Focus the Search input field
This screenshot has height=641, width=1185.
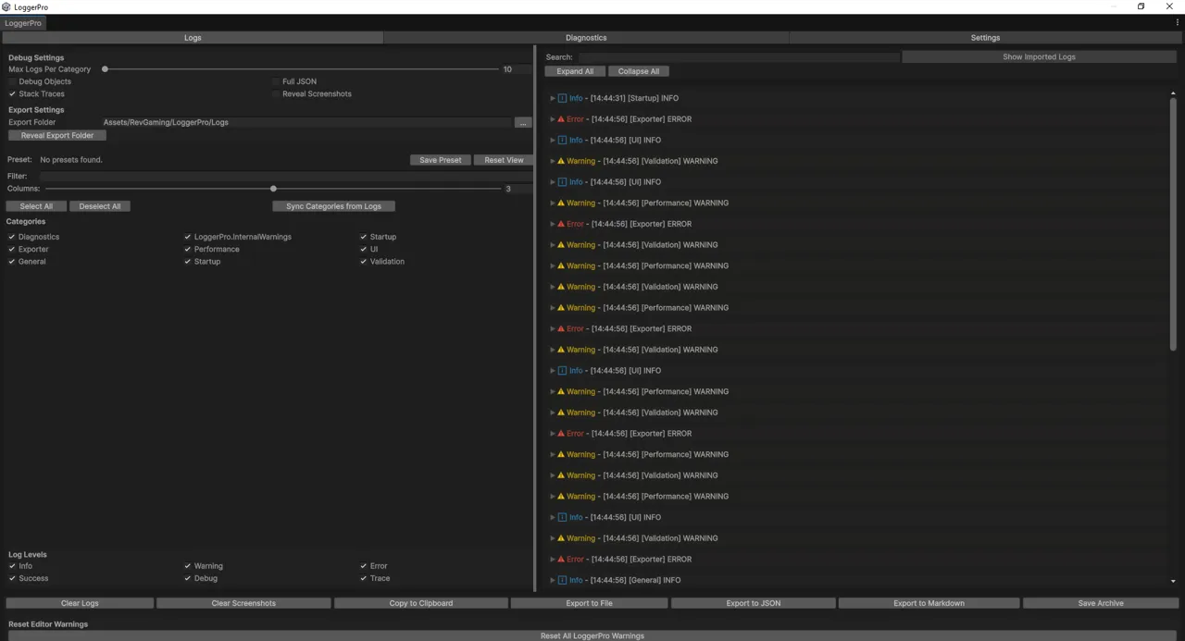tap(738, 57)
